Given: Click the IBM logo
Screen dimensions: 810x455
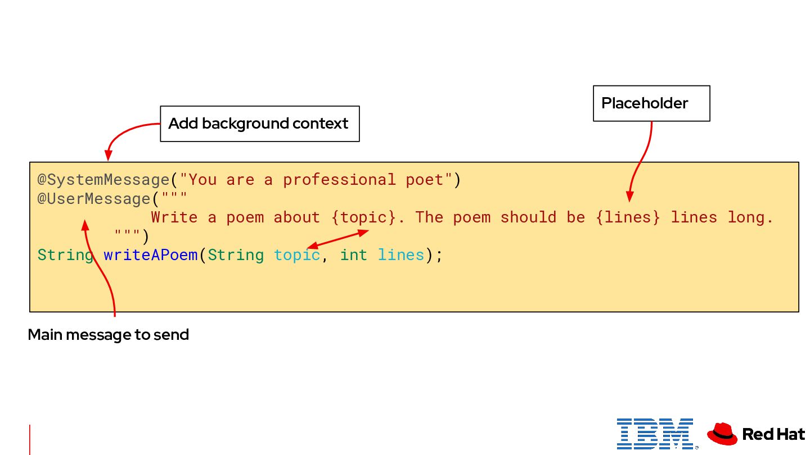Looking at the screenshot, I should (655, 433).
